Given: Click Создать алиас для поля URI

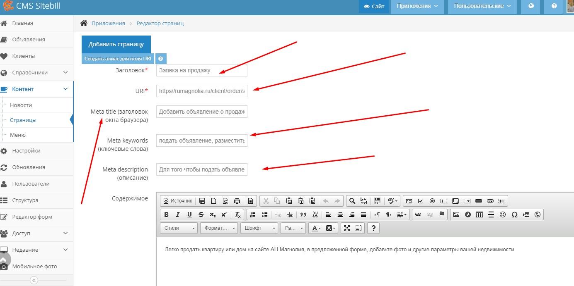Looking at the screenshot, I should point(118,59).
